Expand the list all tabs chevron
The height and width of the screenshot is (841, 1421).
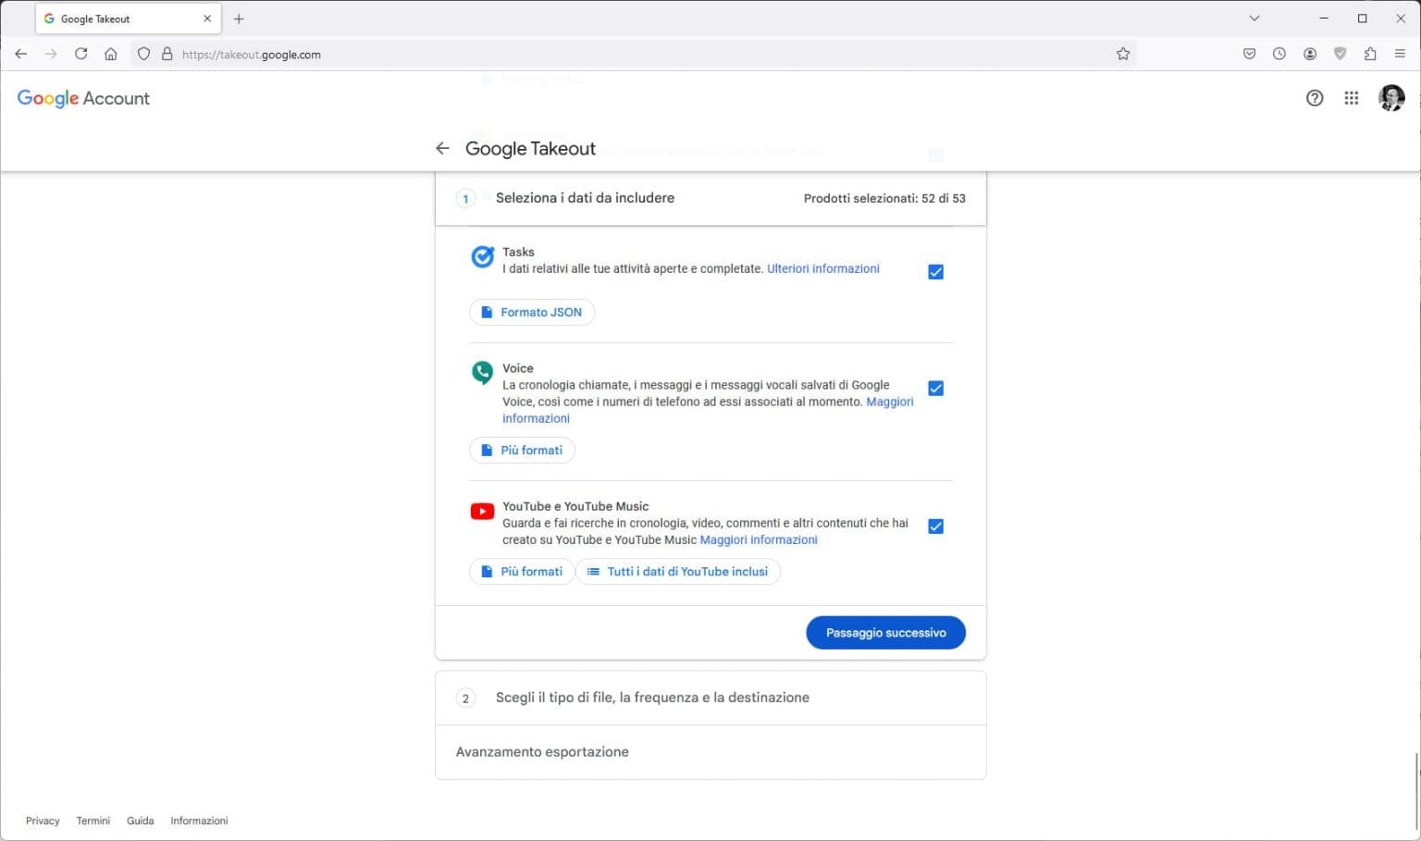[1254, 19]
